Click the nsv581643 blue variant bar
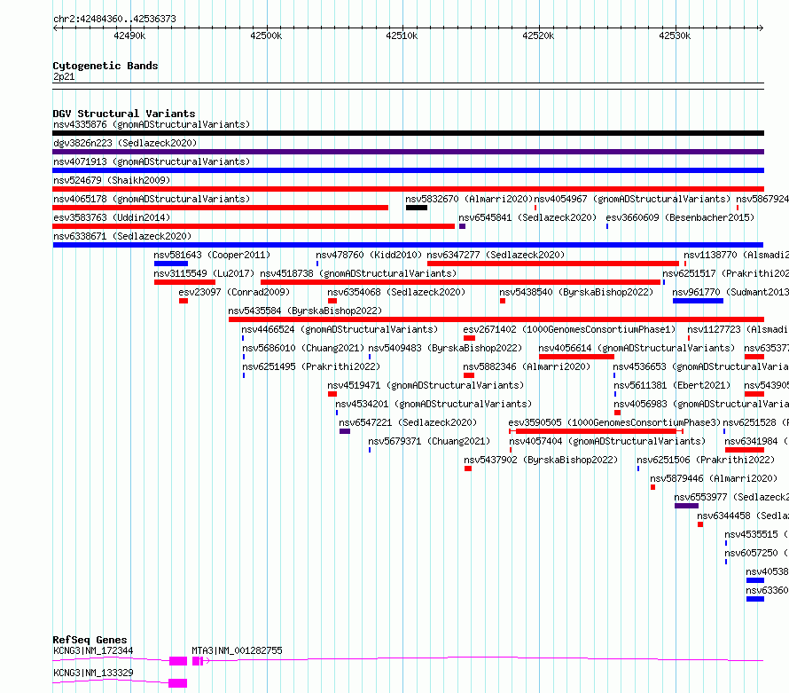This screenshot has height=693, width=789. 171,264
